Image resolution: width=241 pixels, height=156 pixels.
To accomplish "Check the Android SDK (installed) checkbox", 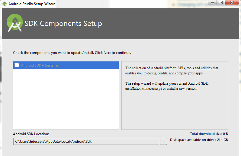I will (17, 65).
